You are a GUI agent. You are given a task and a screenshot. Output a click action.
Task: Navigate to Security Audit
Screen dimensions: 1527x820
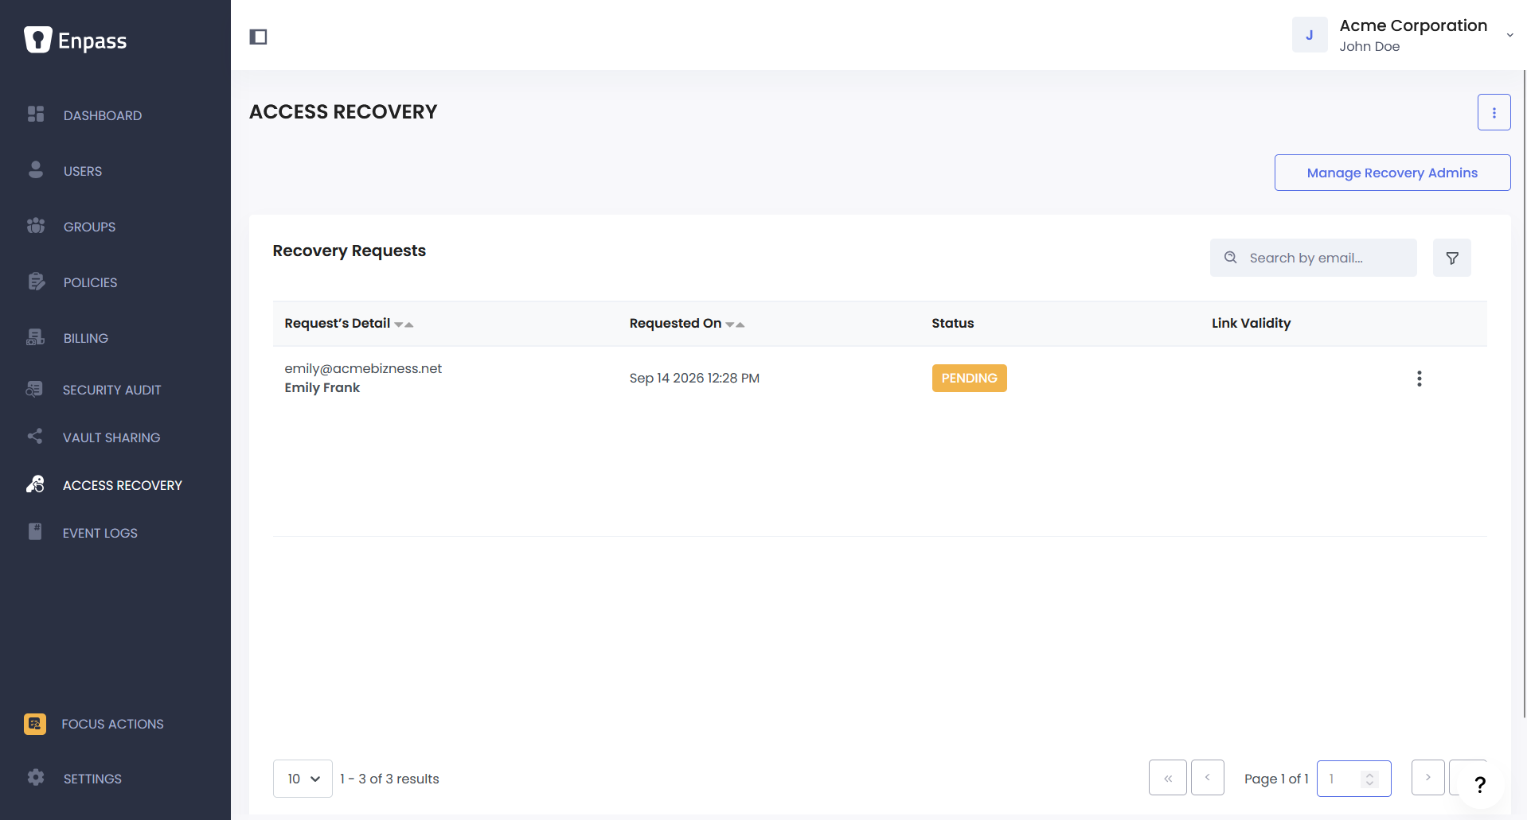click(x=111, y=390)
